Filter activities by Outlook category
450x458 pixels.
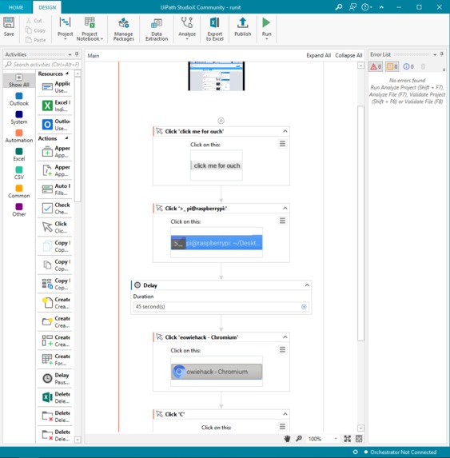(19, 99)
